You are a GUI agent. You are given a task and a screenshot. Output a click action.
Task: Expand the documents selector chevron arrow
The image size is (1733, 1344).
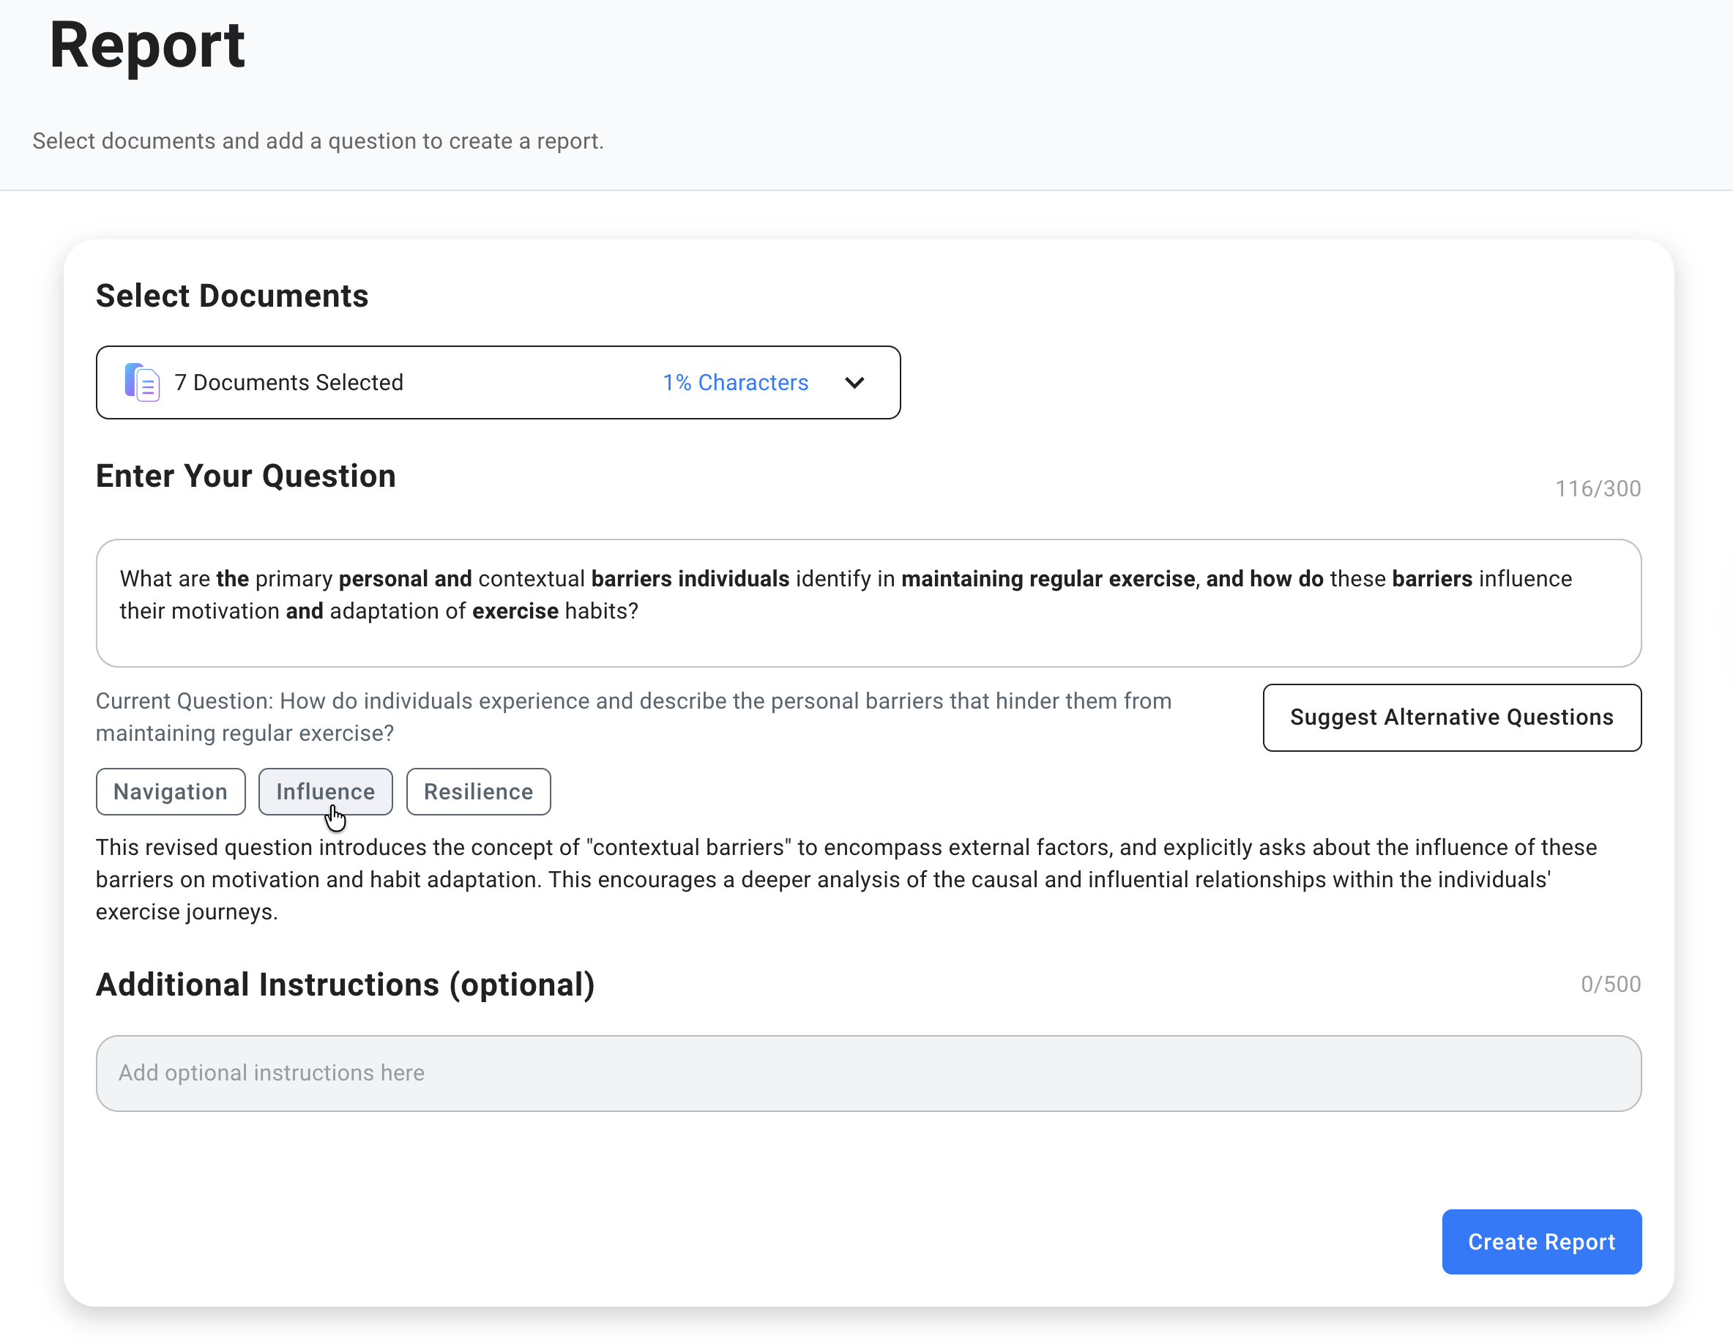click(x=854, y=382)
